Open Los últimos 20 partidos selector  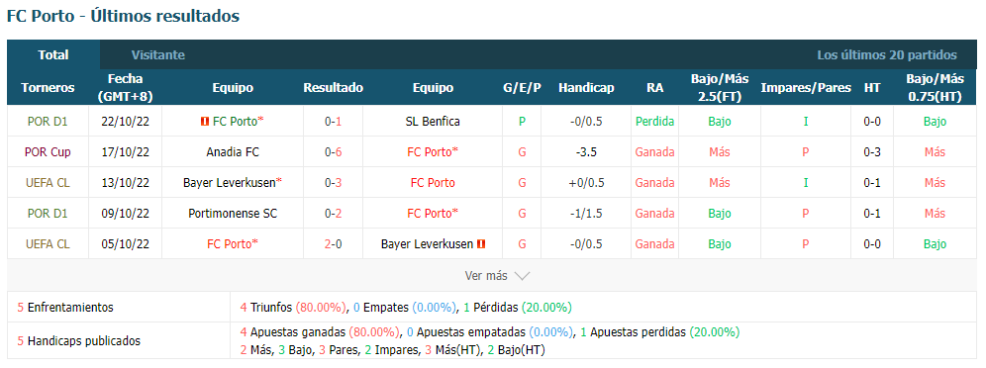(x=887, y=55)
